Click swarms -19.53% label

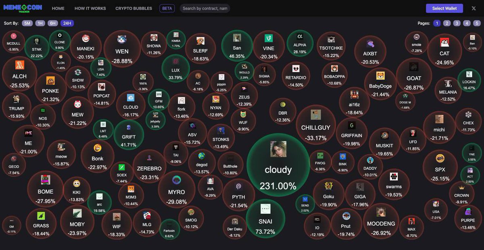pyautogui.click(x=394, y=191)
